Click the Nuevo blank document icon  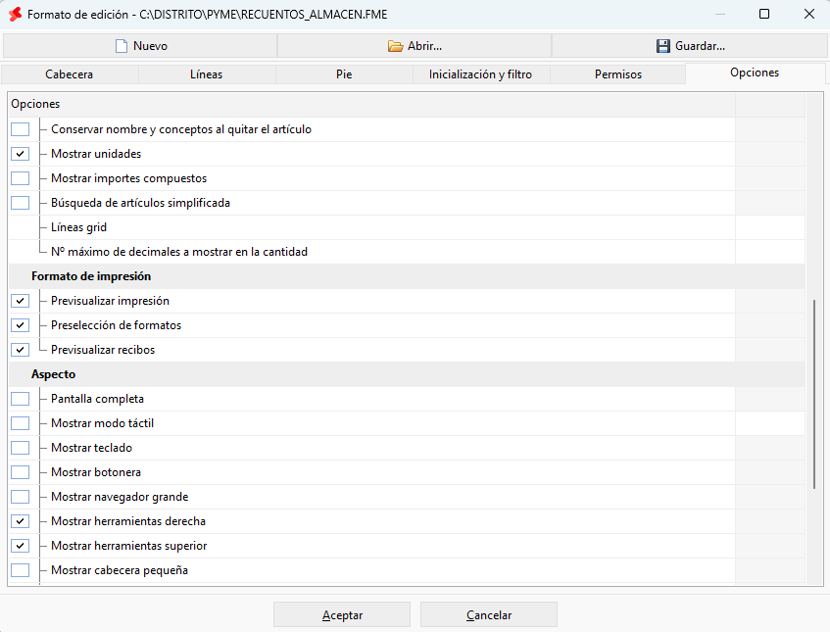[x=122, y=46]
